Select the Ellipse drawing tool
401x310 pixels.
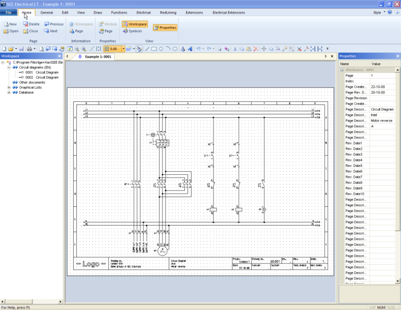click(x=175, y=49)
